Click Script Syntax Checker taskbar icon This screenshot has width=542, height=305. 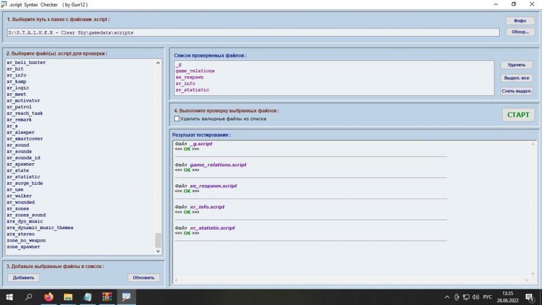(126, 297)
